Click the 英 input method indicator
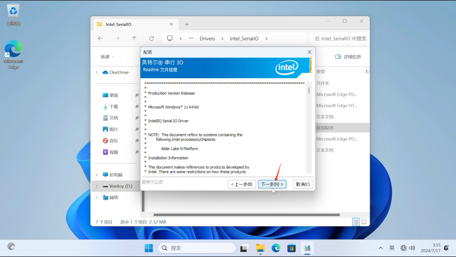The width and height of the screenshot is (456, 257). coord(392,248)
